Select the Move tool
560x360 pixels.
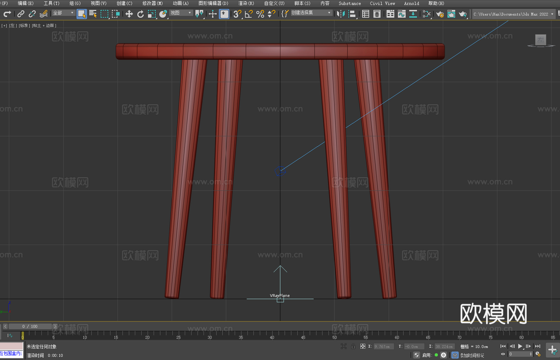[x=129, y=14]
